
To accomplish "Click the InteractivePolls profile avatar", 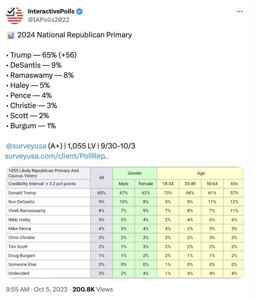I will [15, 16].
